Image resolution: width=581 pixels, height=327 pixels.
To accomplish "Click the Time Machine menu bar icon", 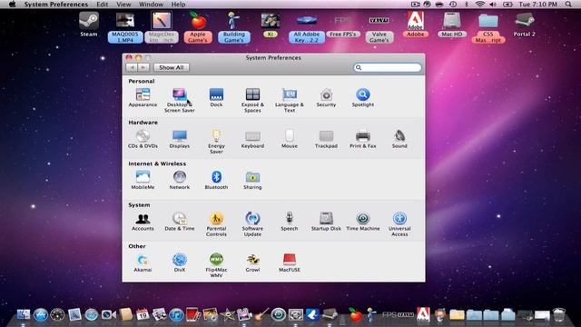I will 453,5.
